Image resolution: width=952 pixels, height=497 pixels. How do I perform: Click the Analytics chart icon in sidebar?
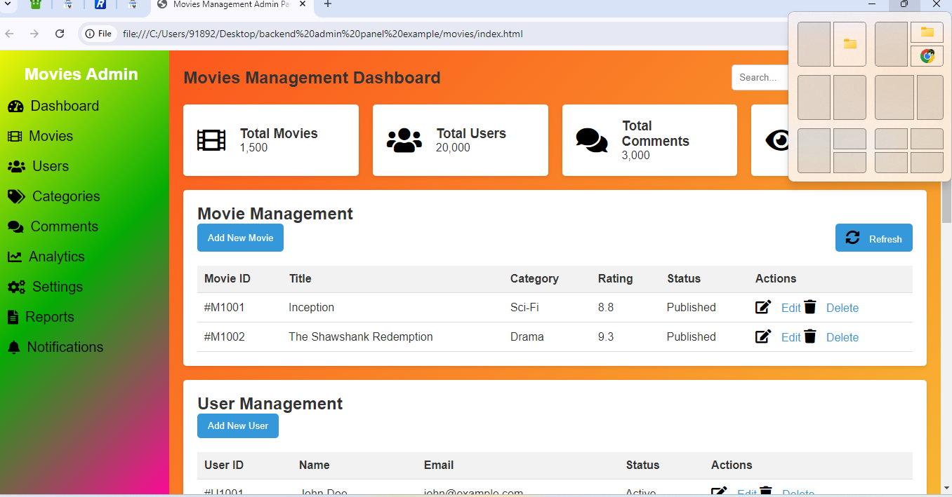click(14, 257)
